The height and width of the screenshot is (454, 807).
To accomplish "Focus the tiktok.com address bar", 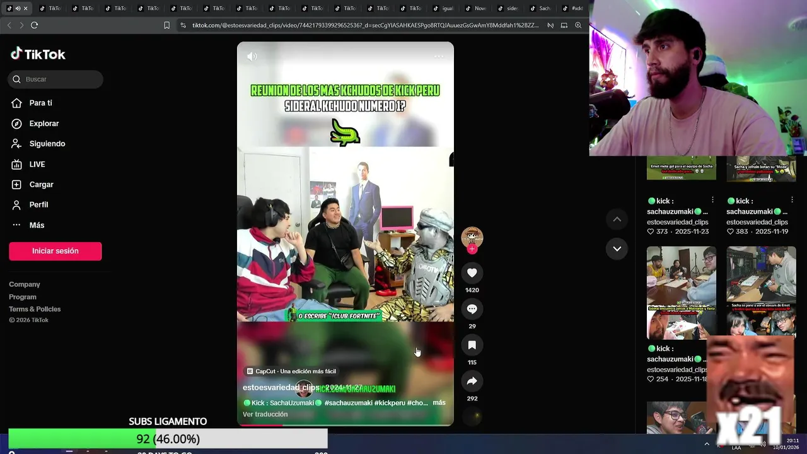I will [x=366, y=25].
